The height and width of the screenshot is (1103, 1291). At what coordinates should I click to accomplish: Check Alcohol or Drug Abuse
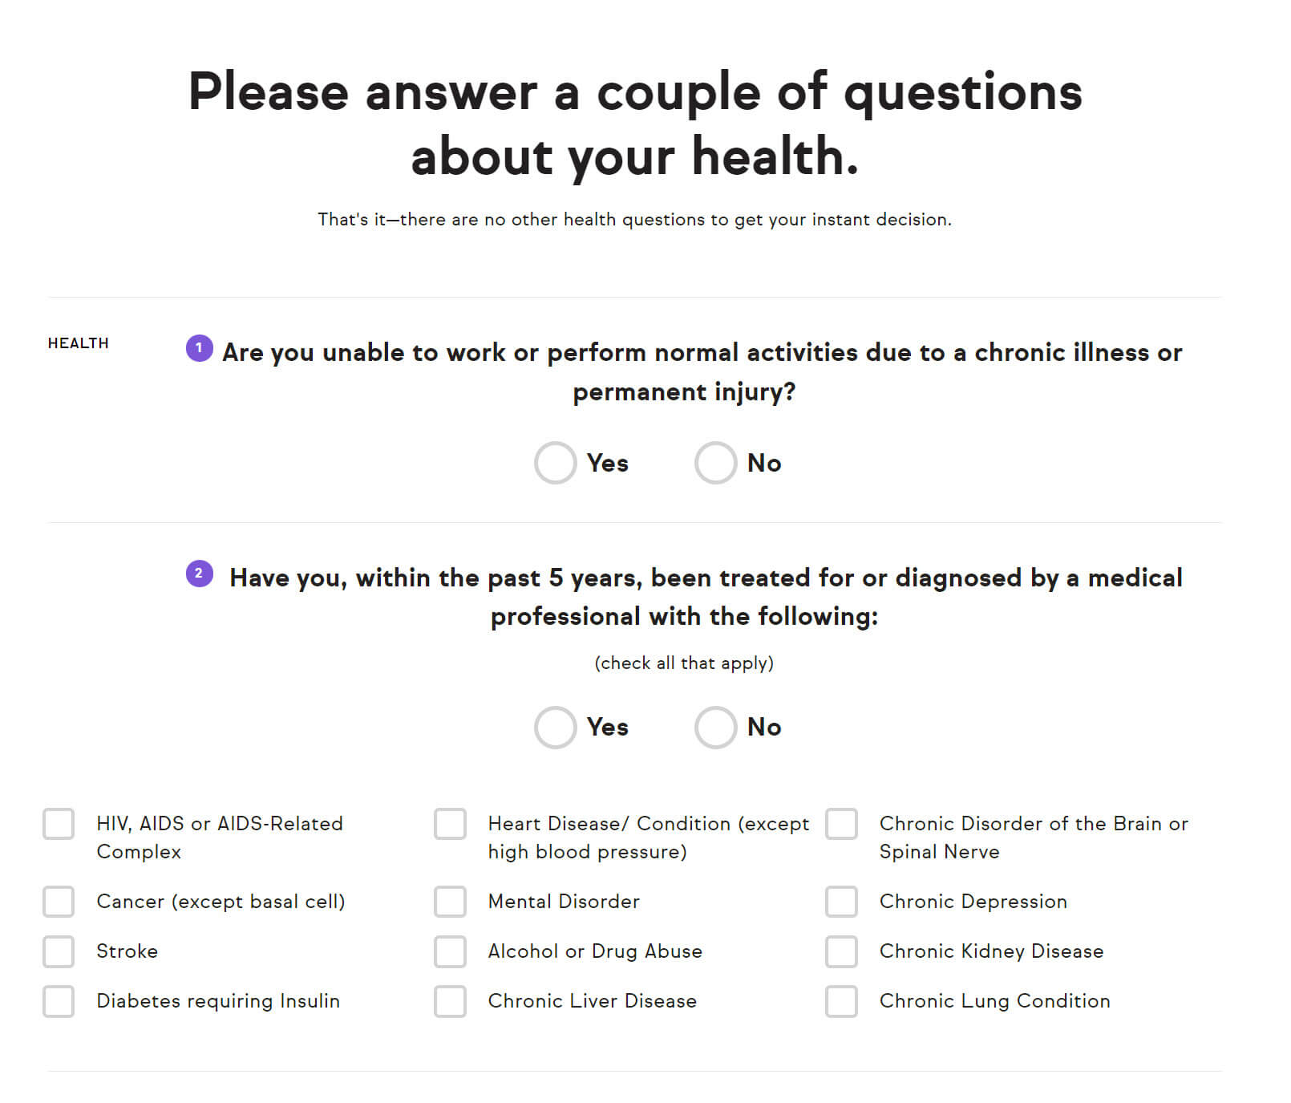point(450,951)
